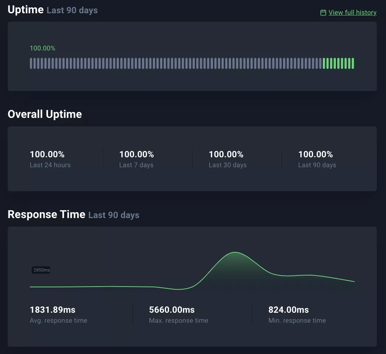This screenshot has width=386, height=354.
Task: Click the 5660.00ms max response time
Action: (x=172, y=310)
